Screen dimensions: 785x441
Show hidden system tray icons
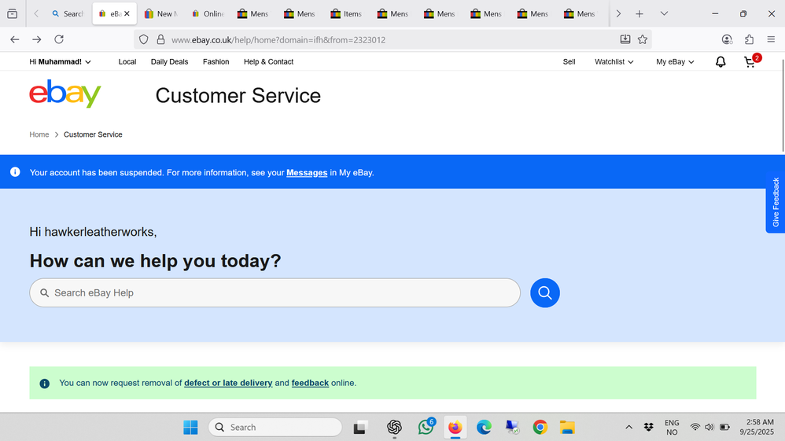628,427
